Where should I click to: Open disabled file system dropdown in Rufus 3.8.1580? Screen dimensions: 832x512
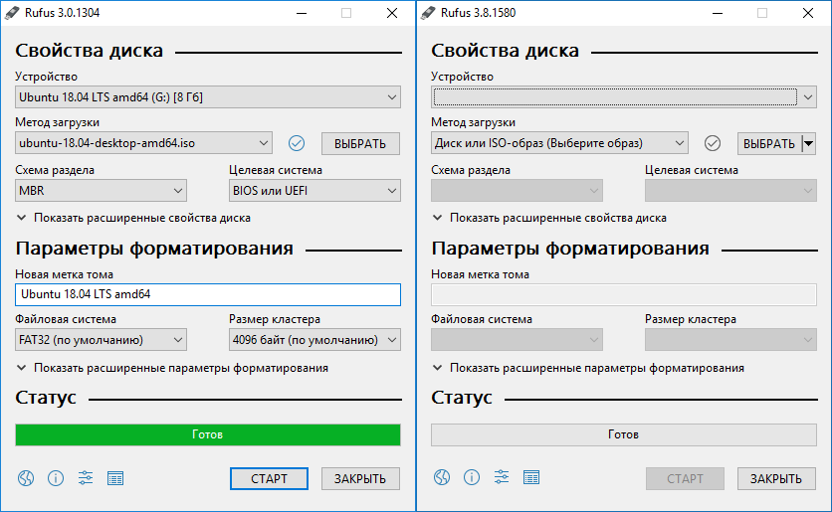coord(517,340)
